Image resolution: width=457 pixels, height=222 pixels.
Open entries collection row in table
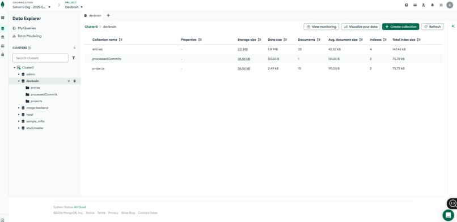click(264, 49)
